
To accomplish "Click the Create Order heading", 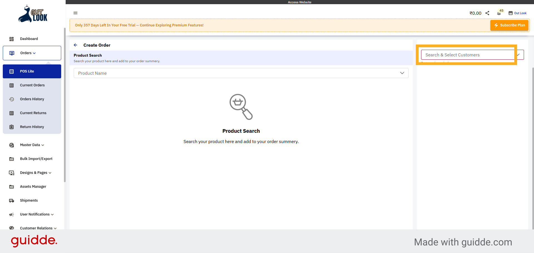I will coord(97,45).
